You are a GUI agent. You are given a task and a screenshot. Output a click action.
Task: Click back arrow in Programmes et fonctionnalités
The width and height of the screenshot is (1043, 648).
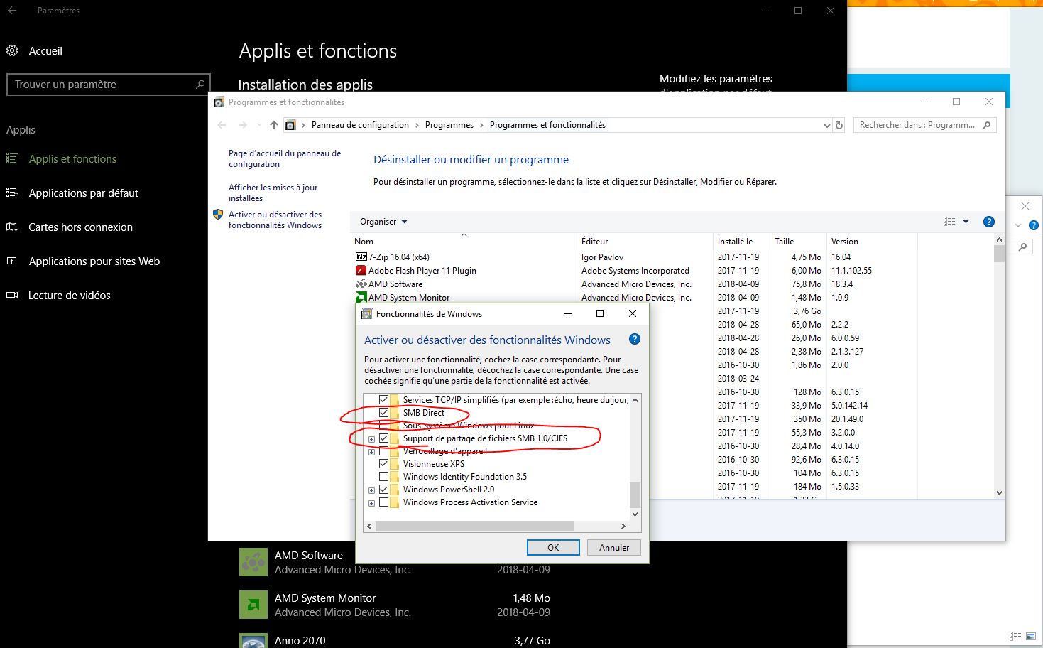pyautogui.click(x=222, y=125)
